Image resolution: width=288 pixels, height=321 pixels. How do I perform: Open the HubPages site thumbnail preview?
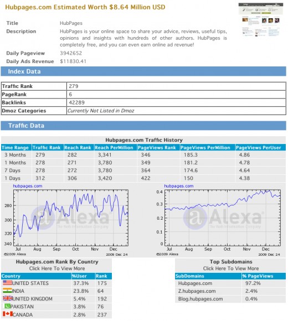[x=261, y=20]
